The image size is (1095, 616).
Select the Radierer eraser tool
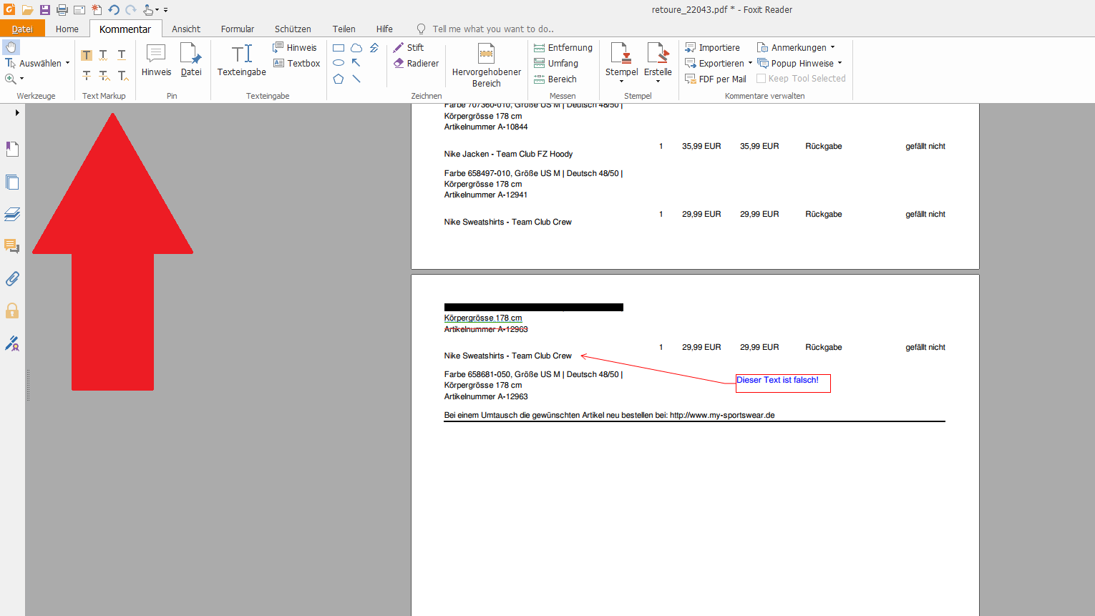(x=416, y=64)
